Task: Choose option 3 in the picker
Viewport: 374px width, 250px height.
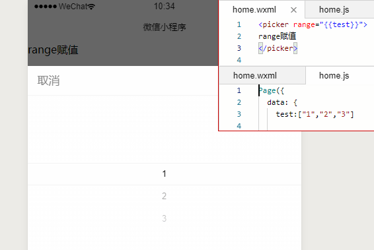Action: pos(164,218)
